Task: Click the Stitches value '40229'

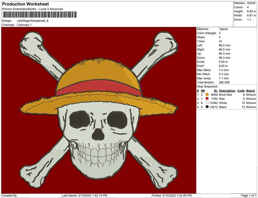Action: 251,3
